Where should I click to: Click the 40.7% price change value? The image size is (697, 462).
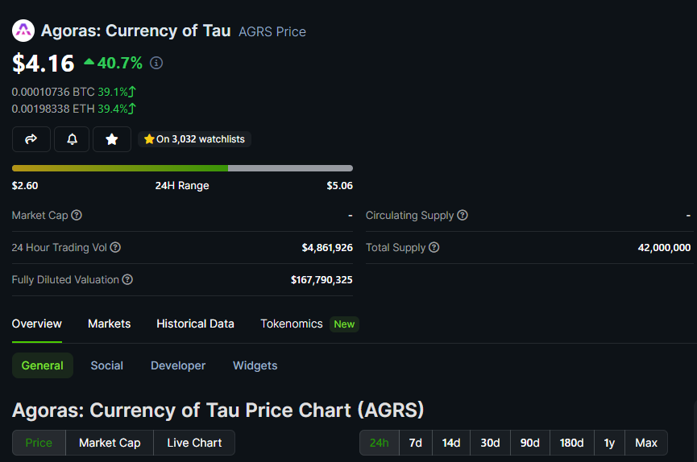(120, 63)
